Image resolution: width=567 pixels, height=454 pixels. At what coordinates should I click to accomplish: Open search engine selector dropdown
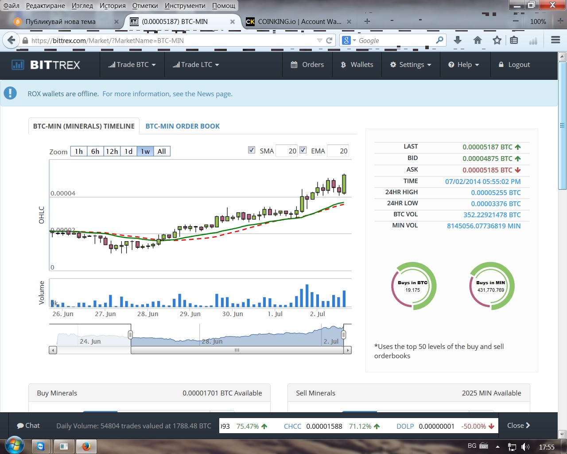354,40
